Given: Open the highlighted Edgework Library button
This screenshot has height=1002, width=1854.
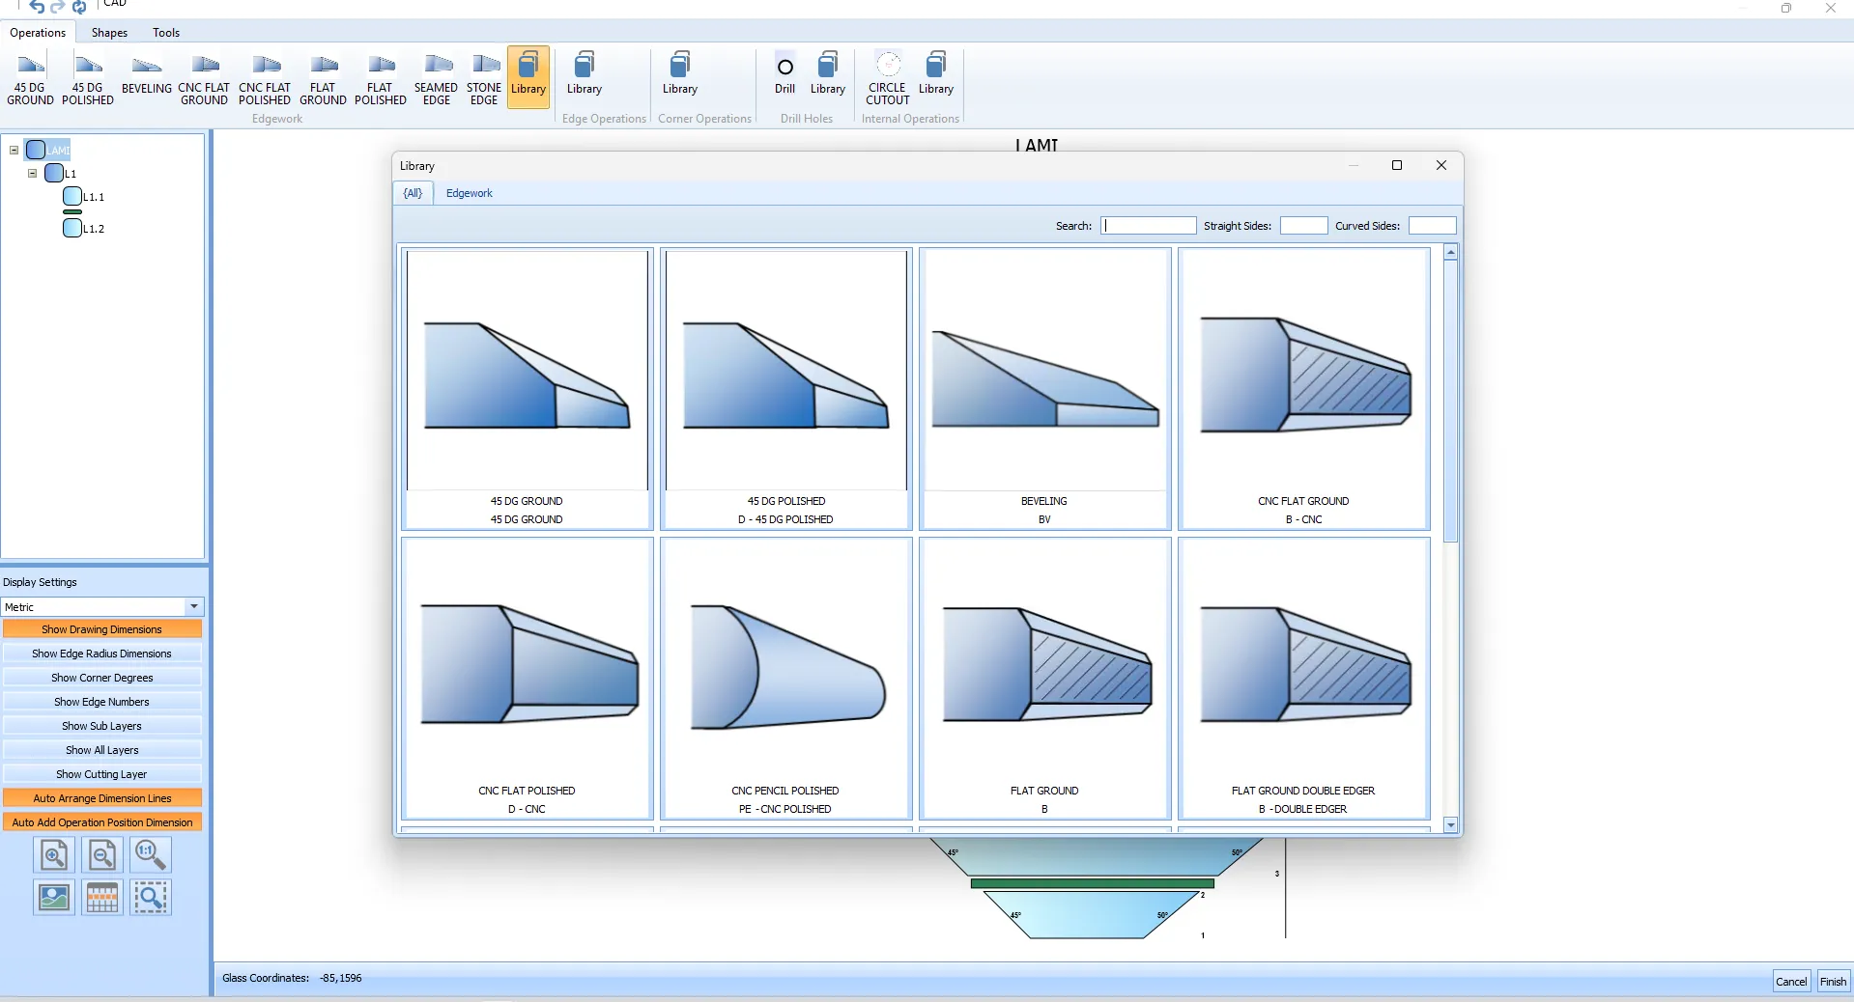Looking at the screenshot, I should tap(528, 77).
